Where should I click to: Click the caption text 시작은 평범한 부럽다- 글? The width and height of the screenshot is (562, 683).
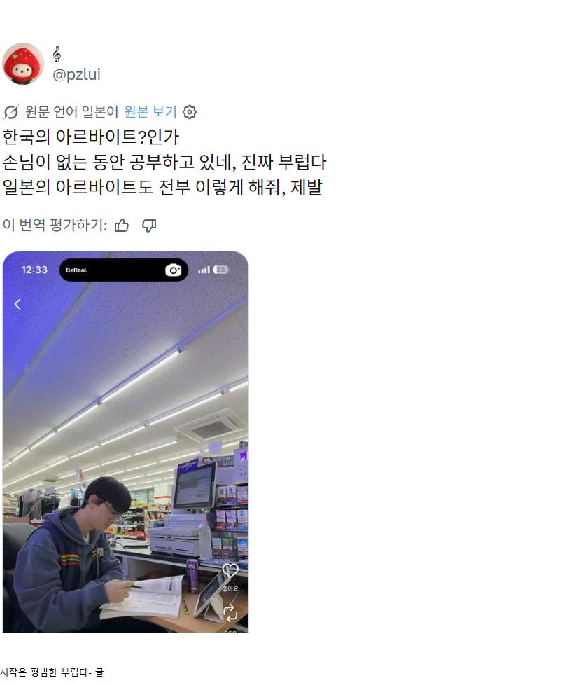click(x=52, y=672)
